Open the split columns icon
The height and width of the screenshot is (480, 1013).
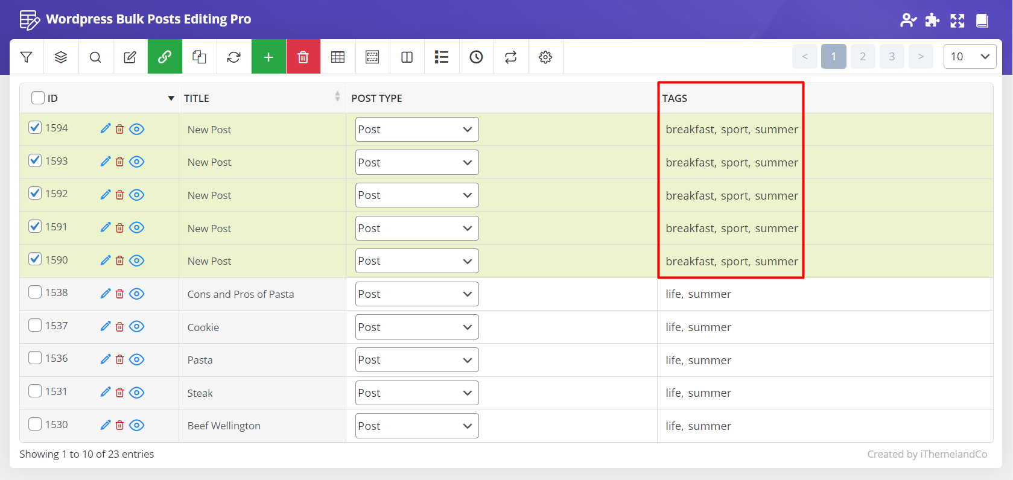407,57
